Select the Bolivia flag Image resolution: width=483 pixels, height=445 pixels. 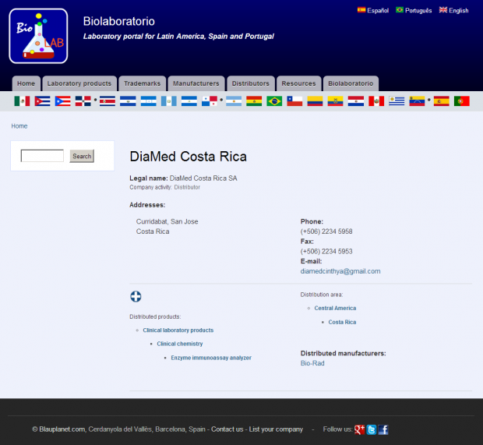(x=254, y=101)
